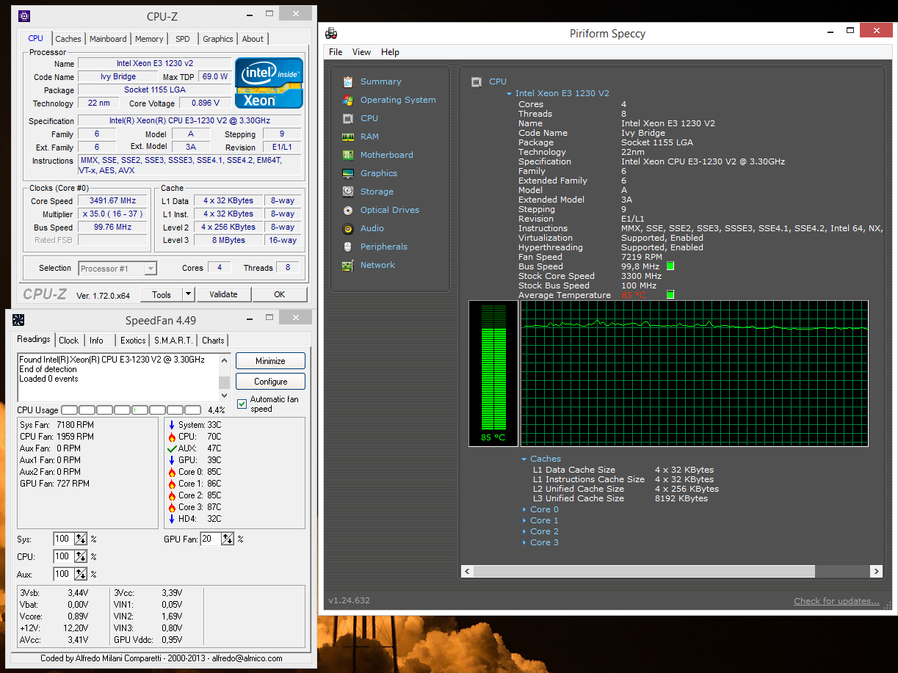The width and height of the screenshot is (898, 673).
Task: Expand the Core 0 node in Speccy
Action: (524, 509)
